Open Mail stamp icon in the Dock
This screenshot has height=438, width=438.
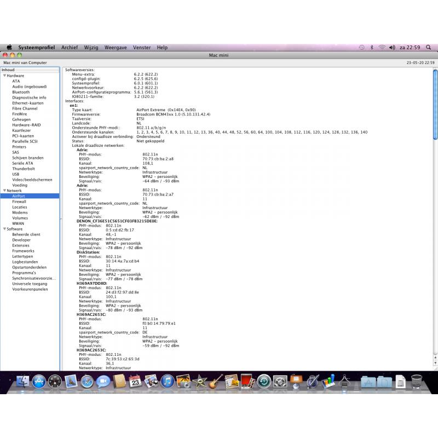(71, 381)
